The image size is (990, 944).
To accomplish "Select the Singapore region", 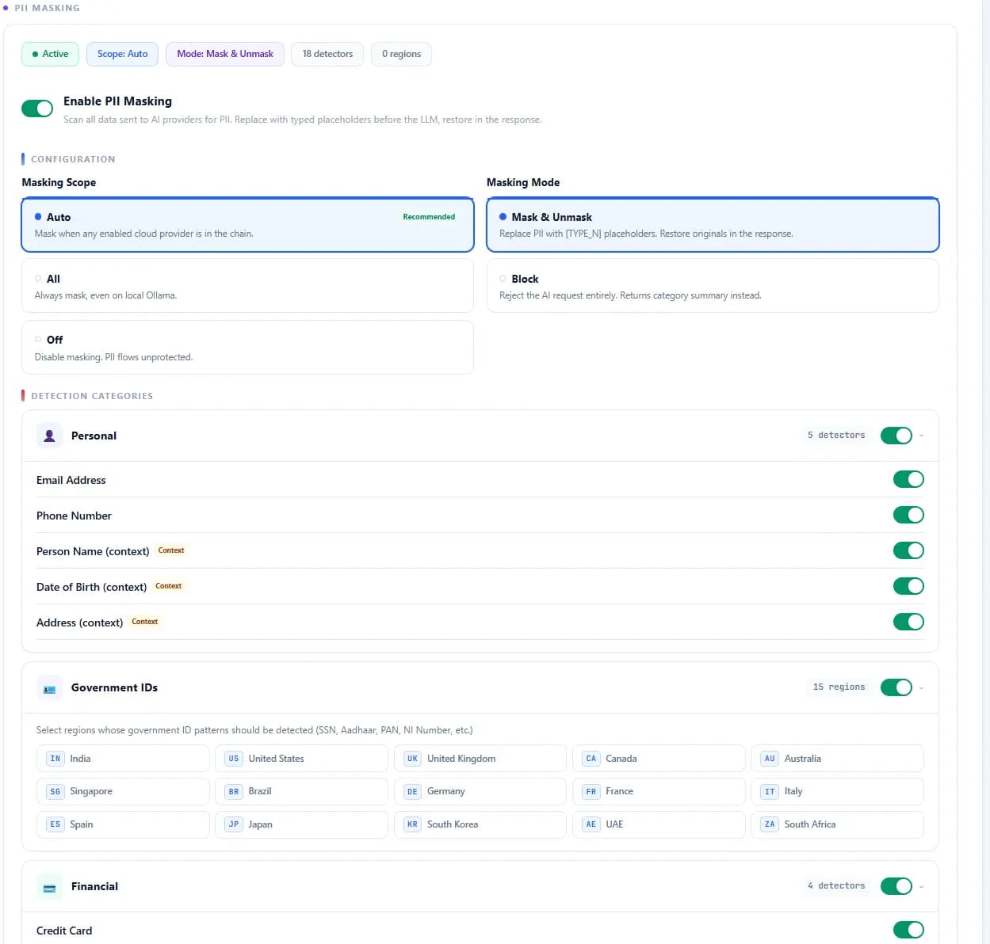I will click(123, 791).
